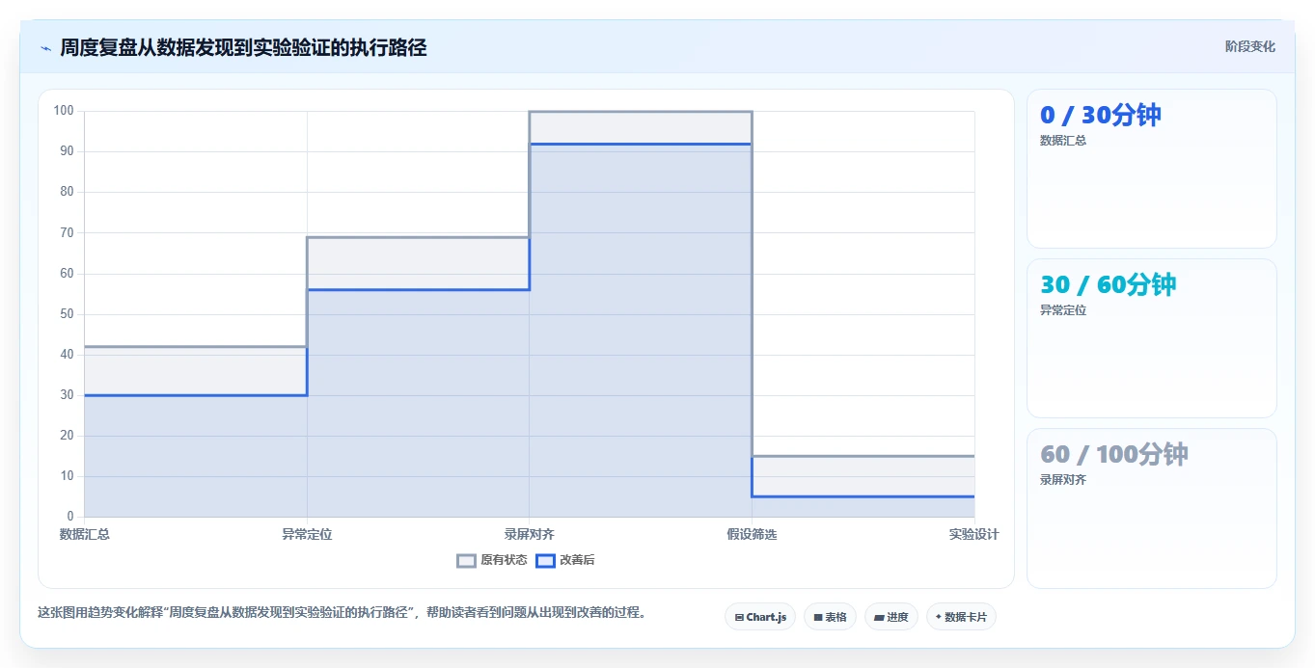Click the 30 / 60分钟 value text
The height and width of the screenshot is (668, 1315).
pos(1109,284)
